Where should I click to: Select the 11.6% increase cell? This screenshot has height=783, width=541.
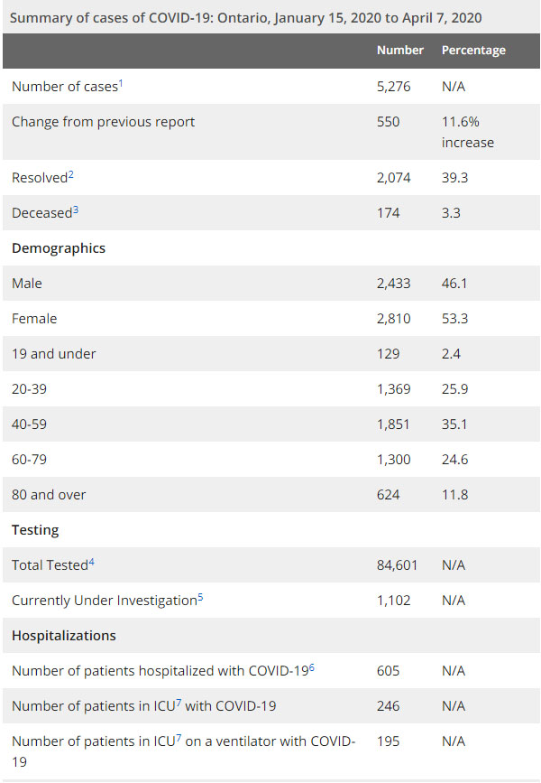click(467, 132)
